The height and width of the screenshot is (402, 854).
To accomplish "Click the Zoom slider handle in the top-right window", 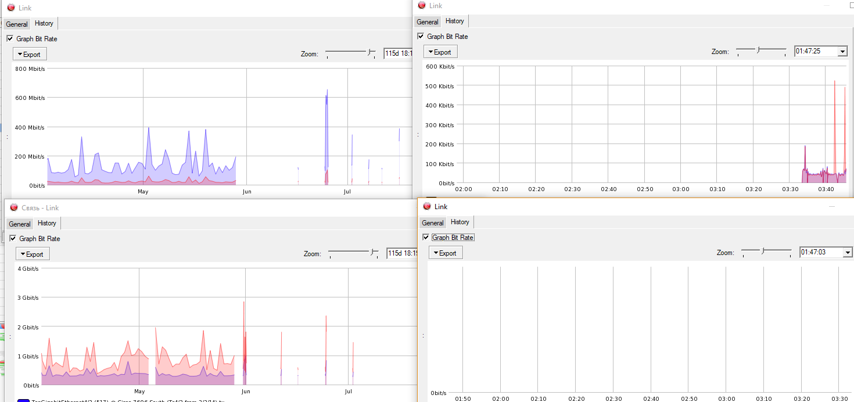I will tap(758, 51).
